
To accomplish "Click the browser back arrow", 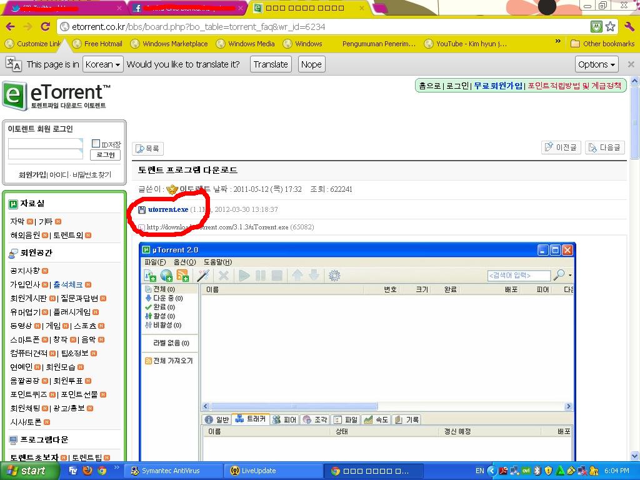I will [x=10, y=27].
